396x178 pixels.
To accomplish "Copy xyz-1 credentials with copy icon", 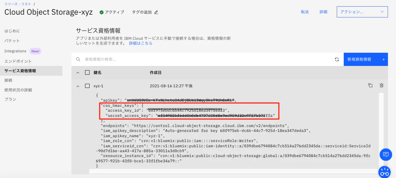I will (x=370, y=86).
